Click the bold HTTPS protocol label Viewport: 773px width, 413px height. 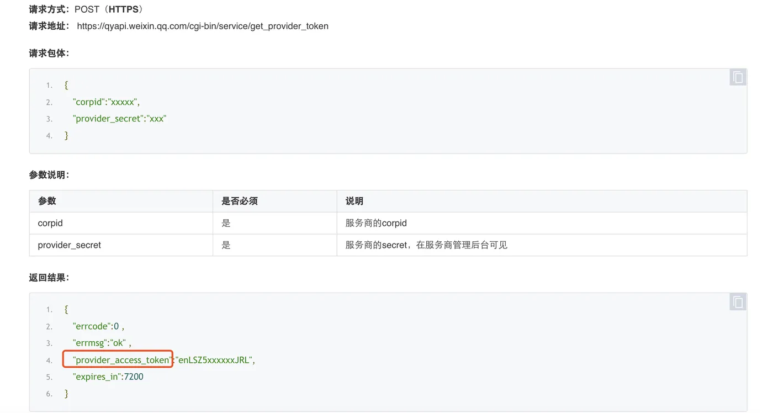[x=124, y=9]
